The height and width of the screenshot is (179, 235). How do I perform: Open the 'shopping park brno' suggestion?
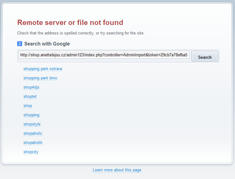tap(40, 78)
